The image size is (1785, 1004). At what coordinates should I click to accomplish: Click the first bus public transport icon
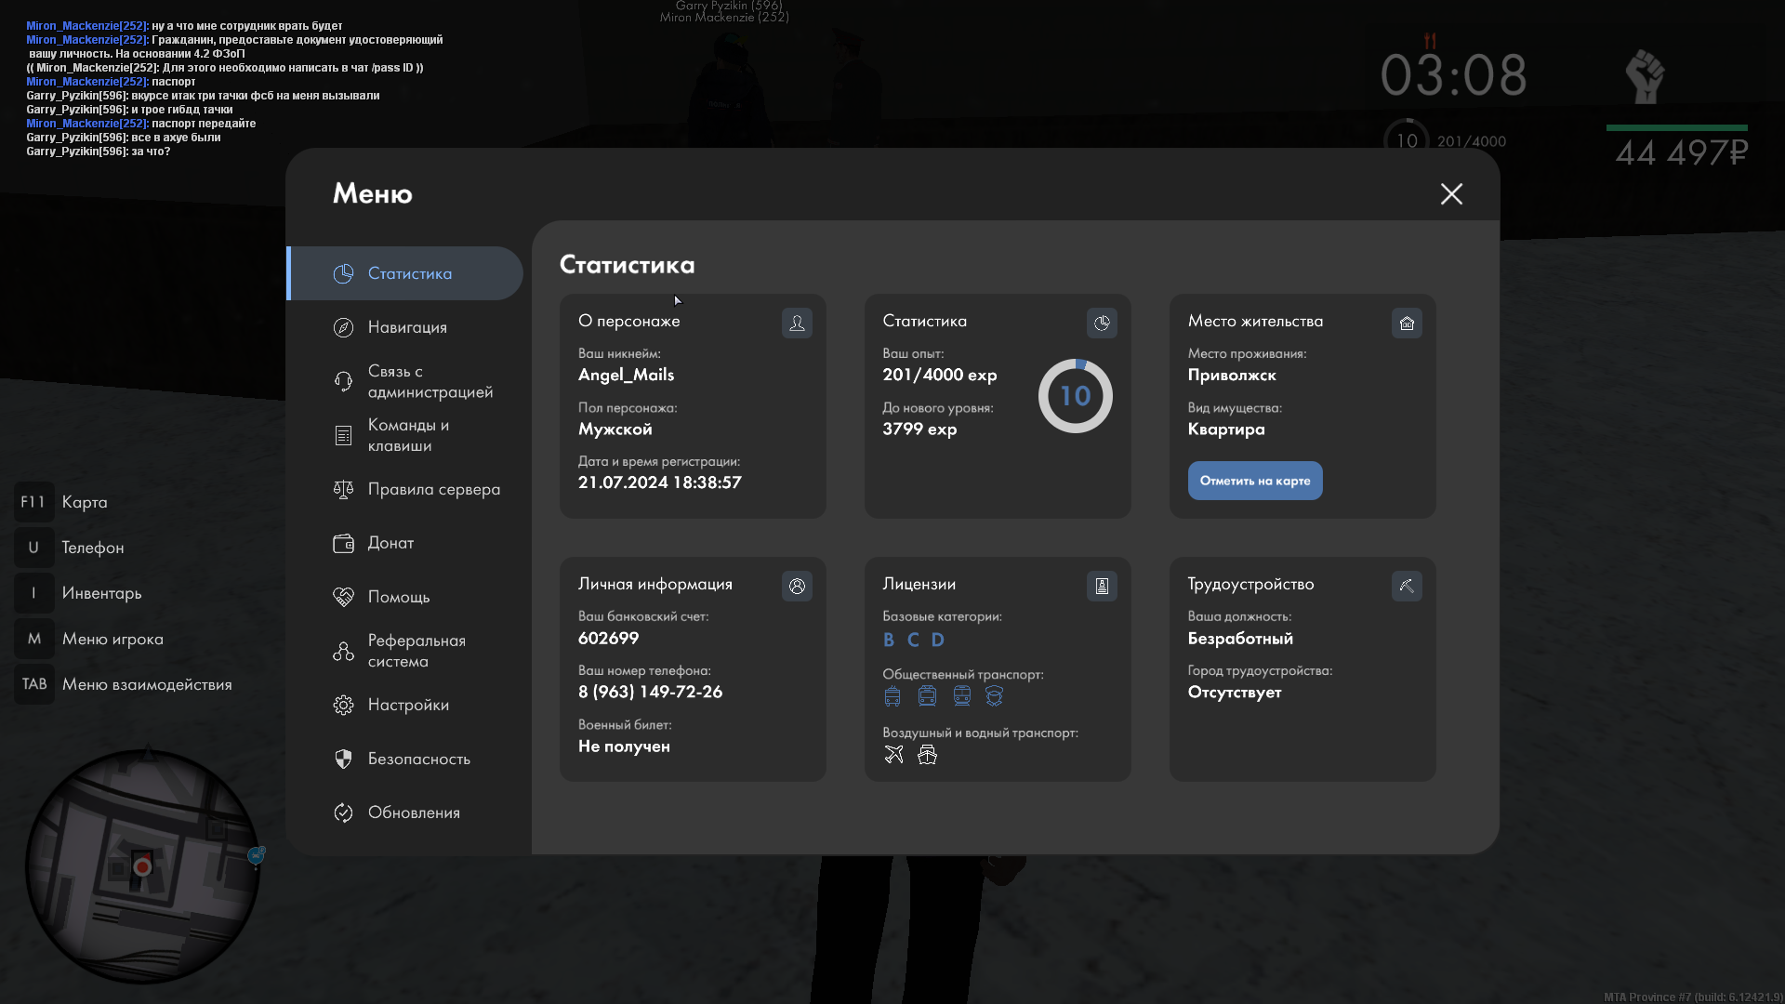(x=892, y=696)
